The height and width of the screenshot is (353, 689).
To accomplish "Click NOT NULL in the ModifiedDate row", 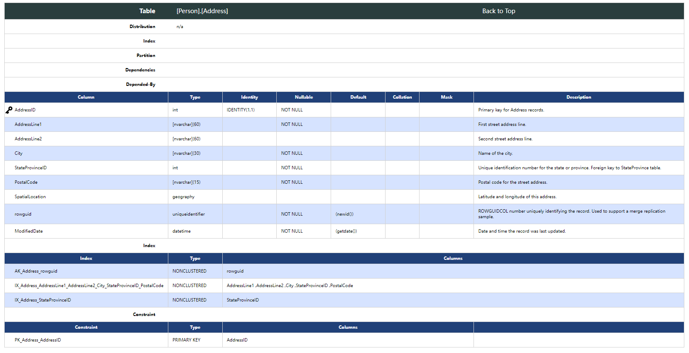I will point(292,231).
